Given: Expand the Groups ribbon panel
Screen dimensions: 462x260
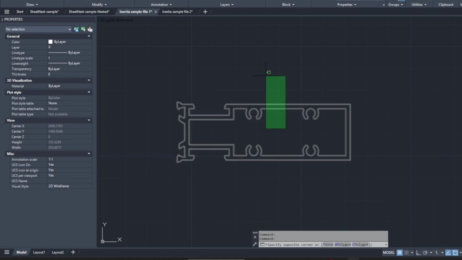Looking at the screenshot, I should 396,4.
